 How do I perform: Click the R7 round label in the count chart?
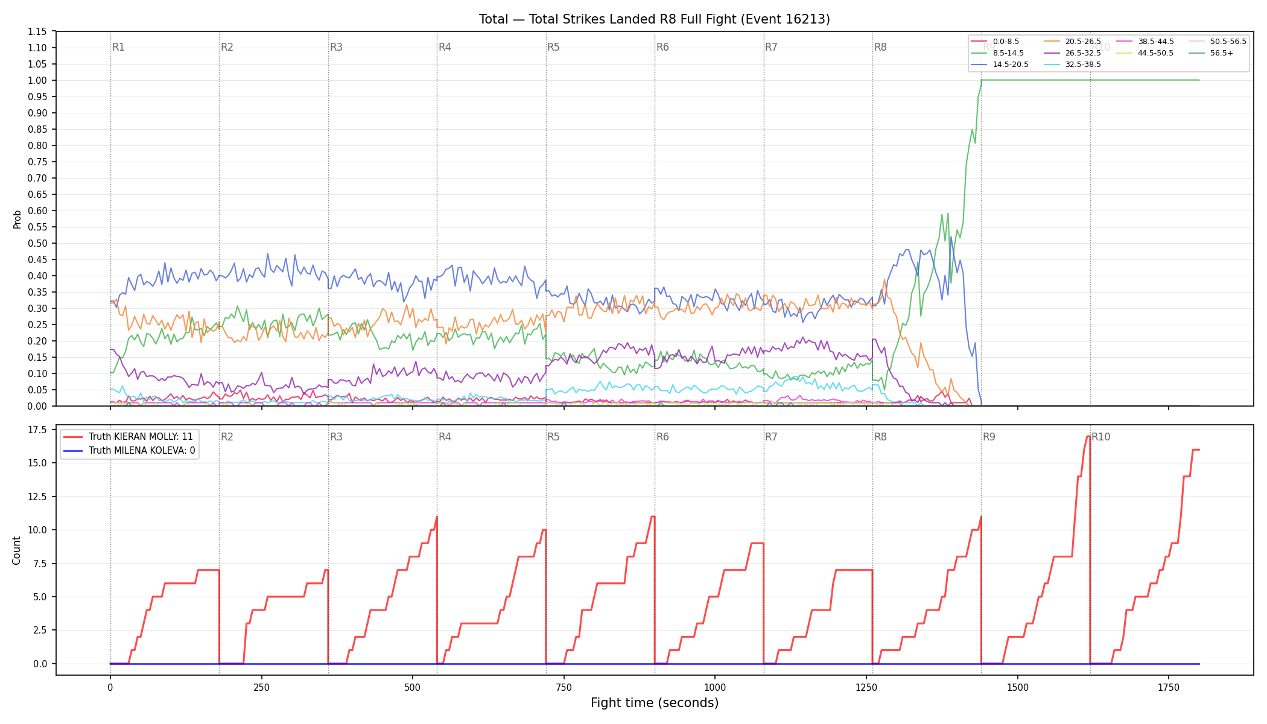point(771,437)
